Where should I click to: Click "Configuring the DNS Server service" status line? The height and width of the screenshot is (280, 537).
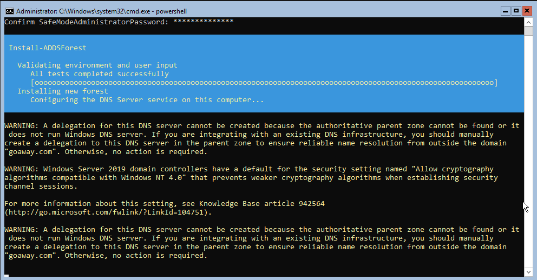click(x=147, y=100)
